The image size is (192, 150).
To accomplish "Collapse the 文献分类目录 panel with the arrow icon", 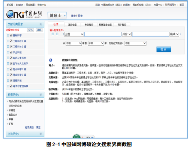I will pos(41,24).
